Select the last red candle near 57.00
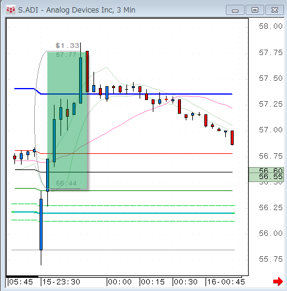287x291 pixels. pyautogui.click(x=232, y=138)
